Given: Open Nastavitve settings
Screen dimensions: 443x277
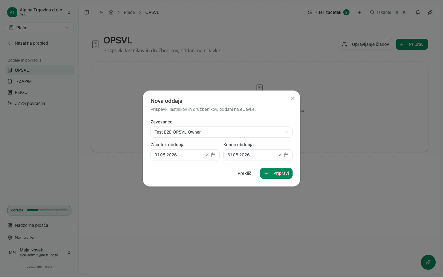Looking at the screenshot, I should click(x=39, y=238).
